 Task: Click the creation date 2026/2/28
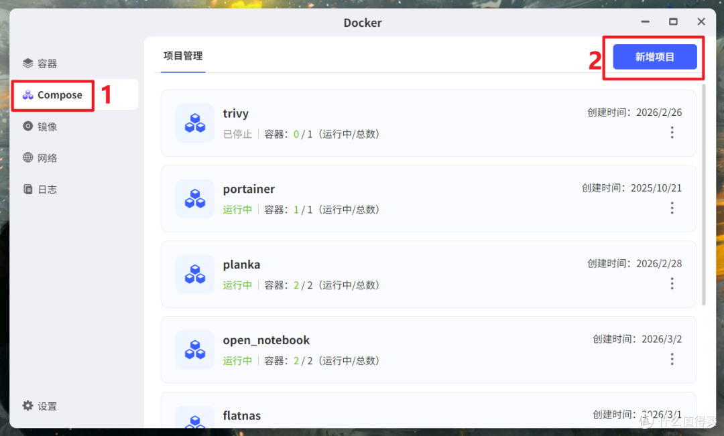(x=659, y=263)
